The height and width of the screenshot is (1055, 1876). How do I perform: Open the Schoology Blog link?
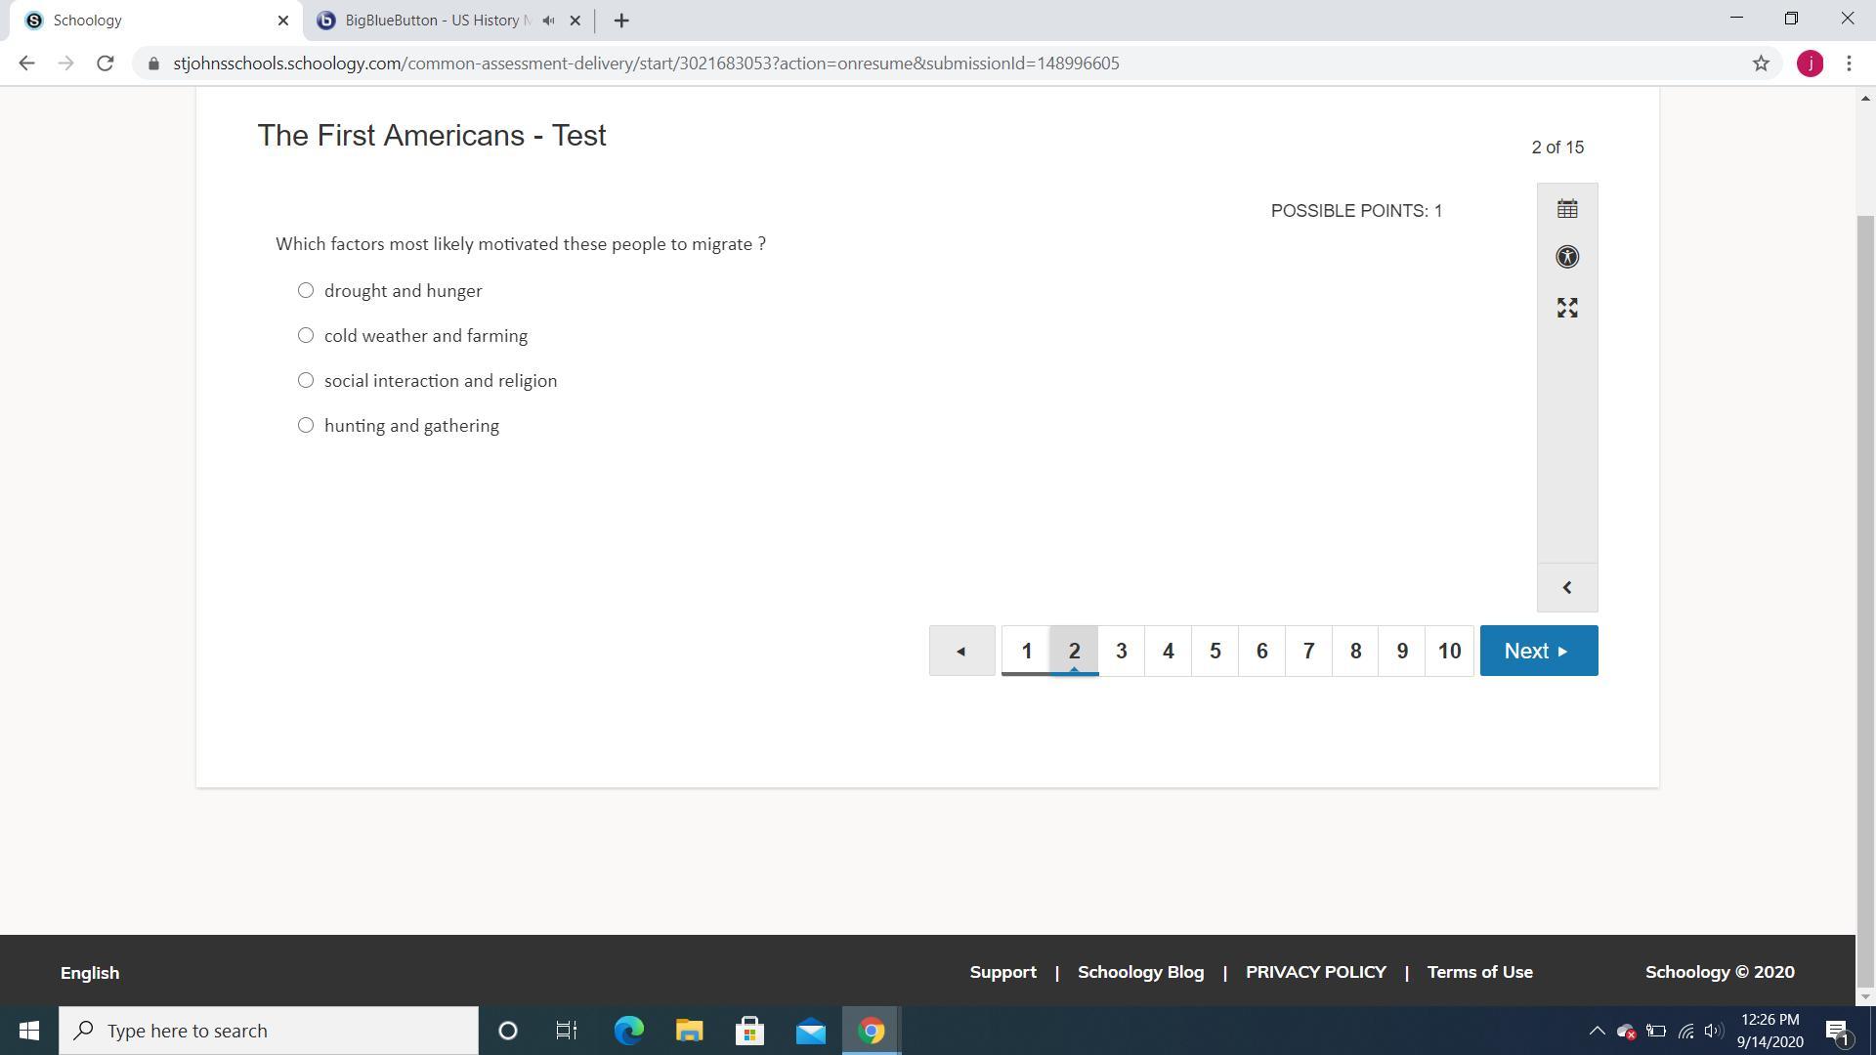(1140, 972)
